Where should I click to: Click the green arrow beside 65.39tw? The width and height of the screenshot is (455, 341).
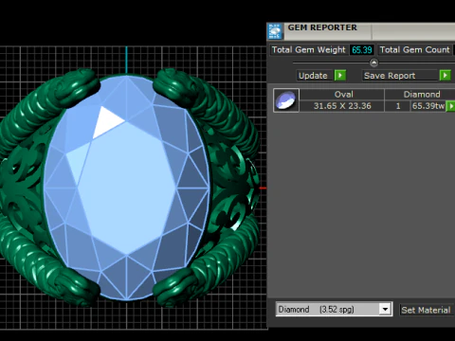(451, 106)
